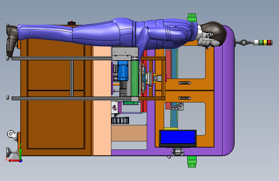Click the green Y axis arrow of the triad

click(x=20, y=154)
